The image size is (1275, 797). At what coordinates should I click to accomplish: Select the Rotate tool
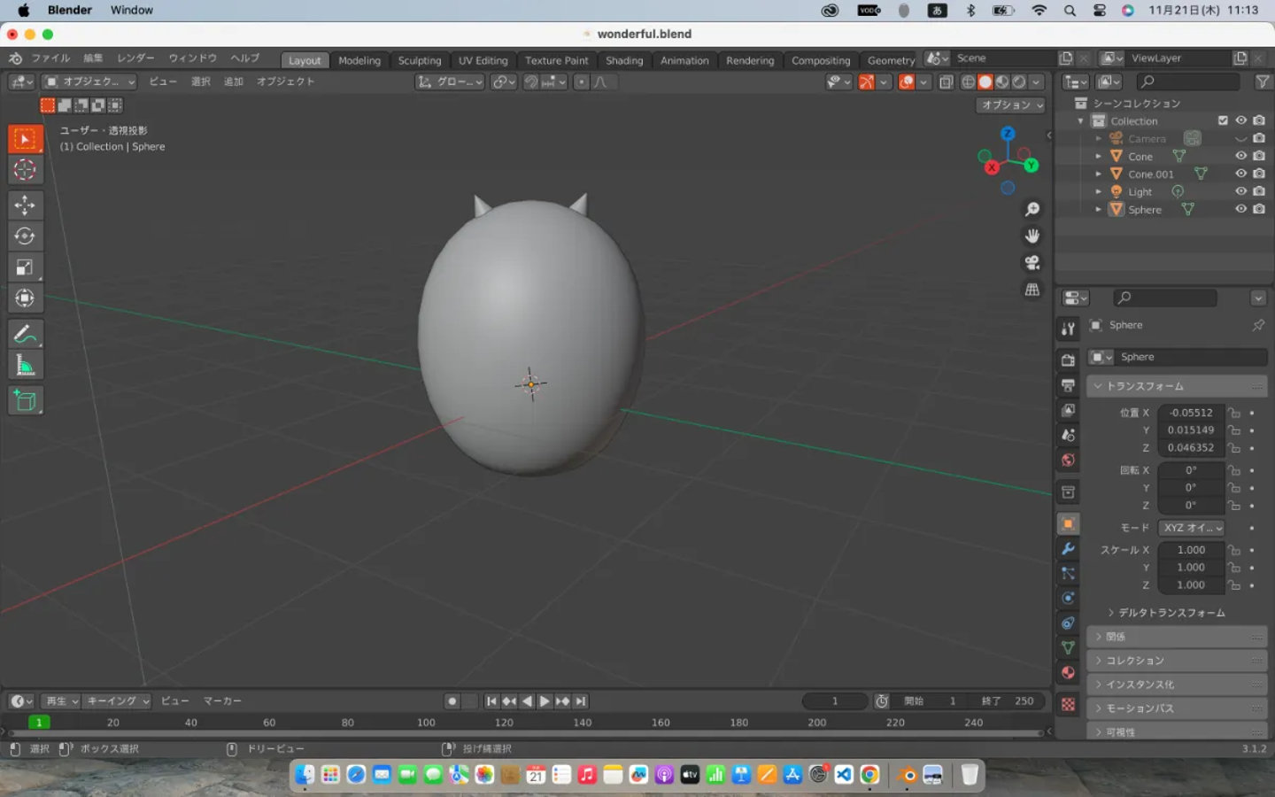click(25, 236)
